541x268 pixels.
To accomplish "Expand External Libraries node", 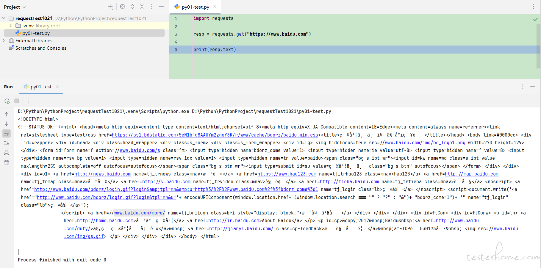I will (4, 40).
